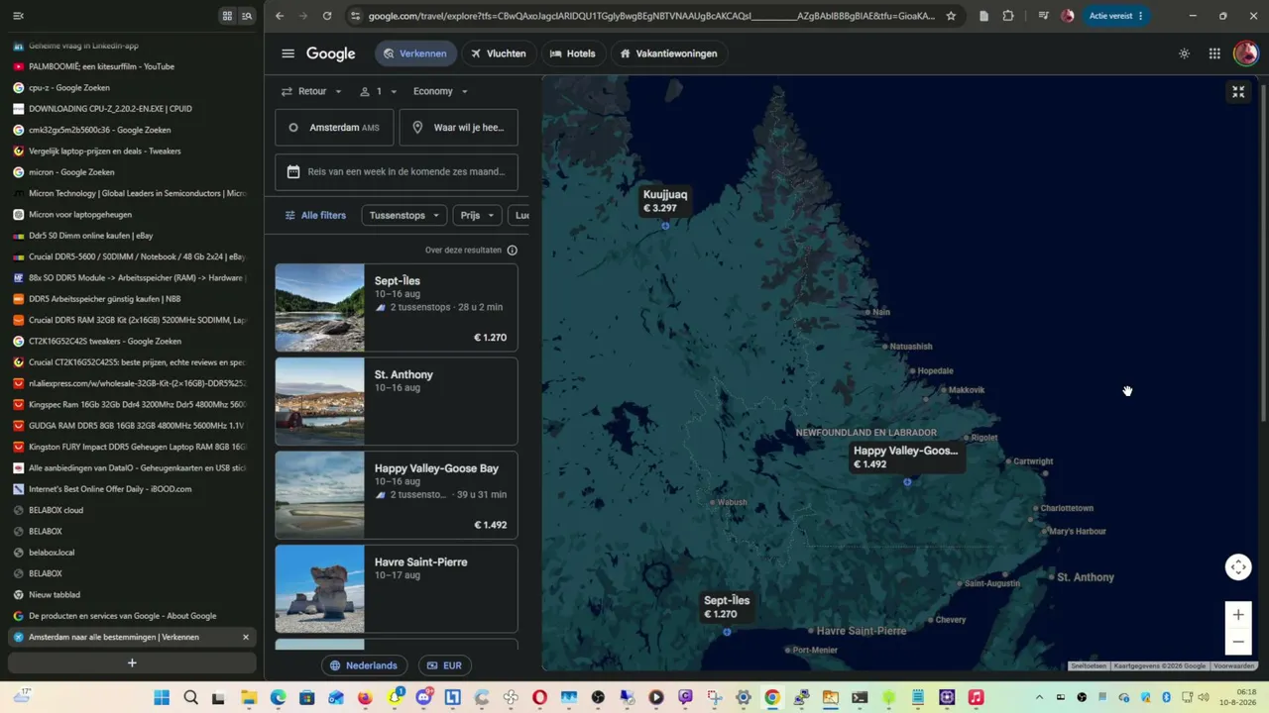Viewport: 1269px width, 713px height.
Task: Open the Sept-Îles destination photo
Action: [319, 307]
